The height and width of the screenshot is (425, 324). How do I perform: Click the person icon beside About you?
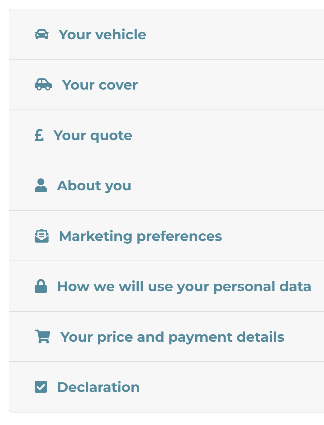[41, 185]
